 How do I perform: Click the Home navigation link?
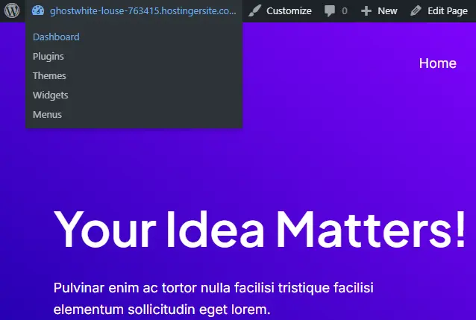pyautogui.click(x=437, y=63)
